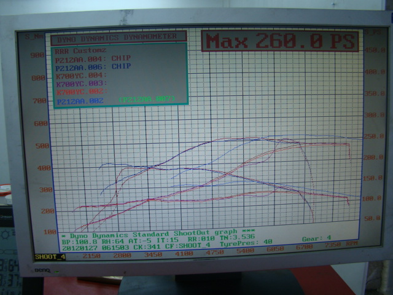The width and height of the screenshot is (393, 295).
Task: Click the 6700 RPM axis value
Action: point(304,247)
